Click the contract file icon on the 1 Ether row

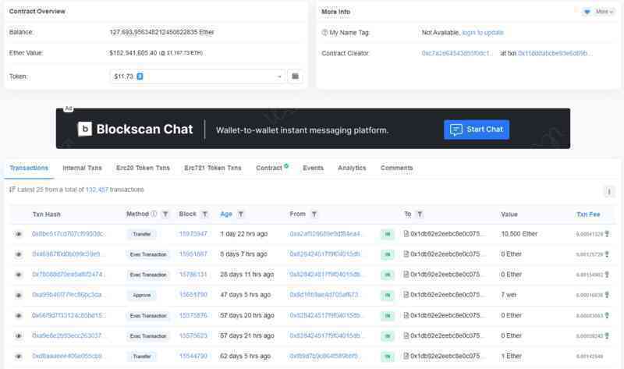[406, 356]
